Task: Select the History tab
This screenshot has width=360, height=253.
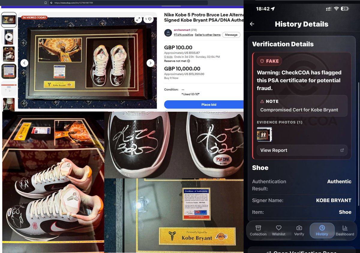Action: pos(322,230)
